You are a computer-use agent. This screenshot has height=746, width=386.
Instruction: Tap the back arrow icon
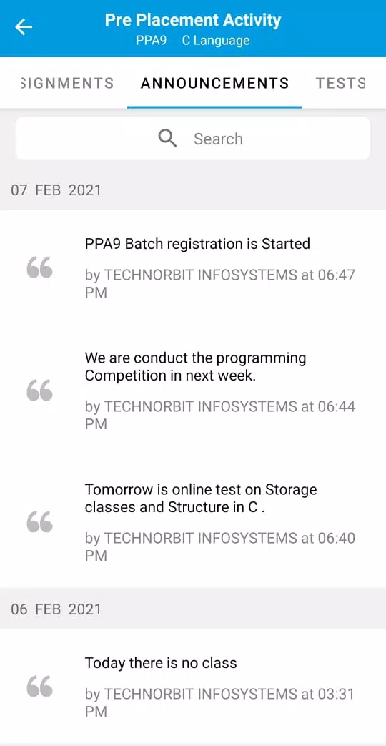24,27
